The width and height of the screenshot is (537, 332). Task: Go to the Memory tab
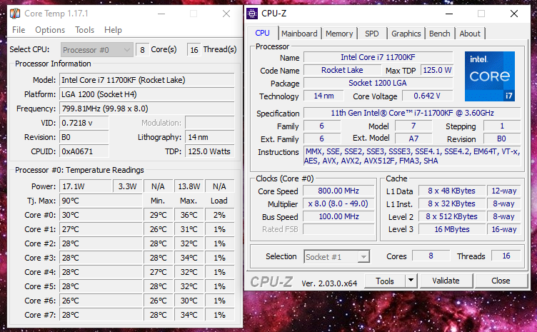(339, 34)
